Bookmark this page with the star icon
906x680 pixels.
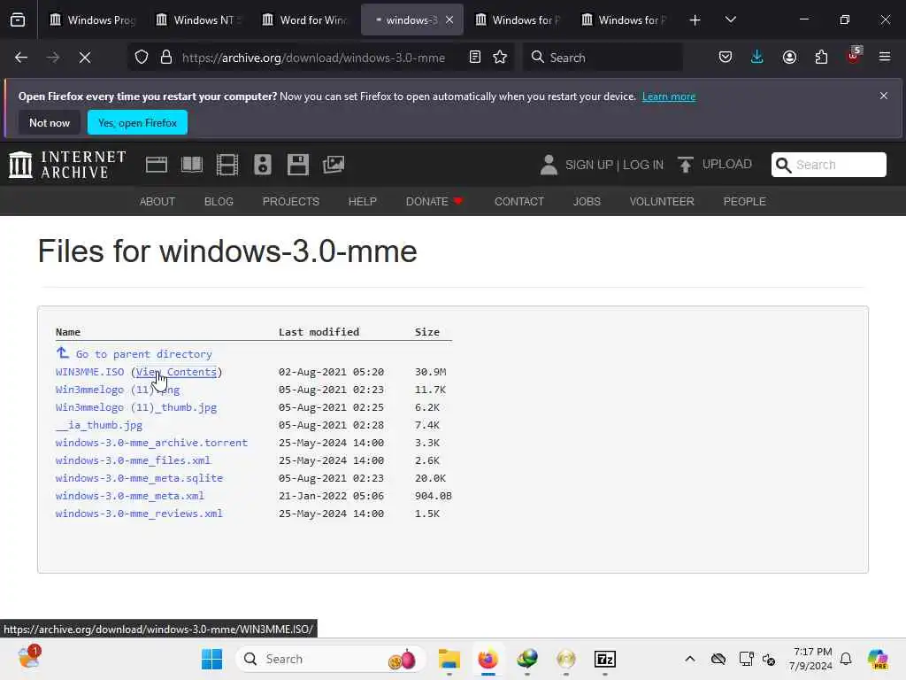tap(501, 58)
